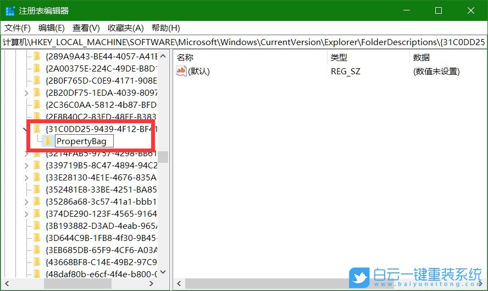Select the {48daf80b-e6cf-4f4e key folder icon
The width and height of the screenshot is (488, 291).
37,274
